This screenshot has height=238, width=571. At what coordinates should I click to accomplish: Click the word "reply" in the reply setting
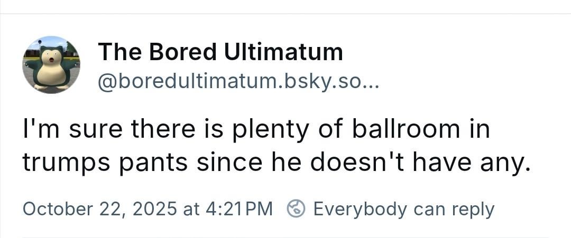(x=473, y=209)
